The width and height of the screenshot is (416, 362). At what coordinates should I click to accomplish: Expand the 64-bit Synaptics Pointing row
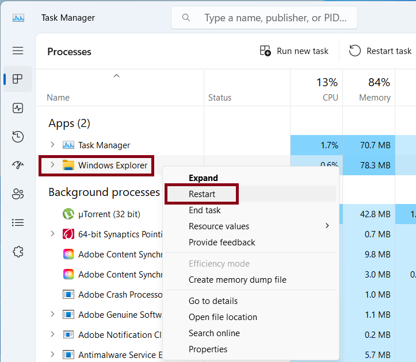pos(52,234)
